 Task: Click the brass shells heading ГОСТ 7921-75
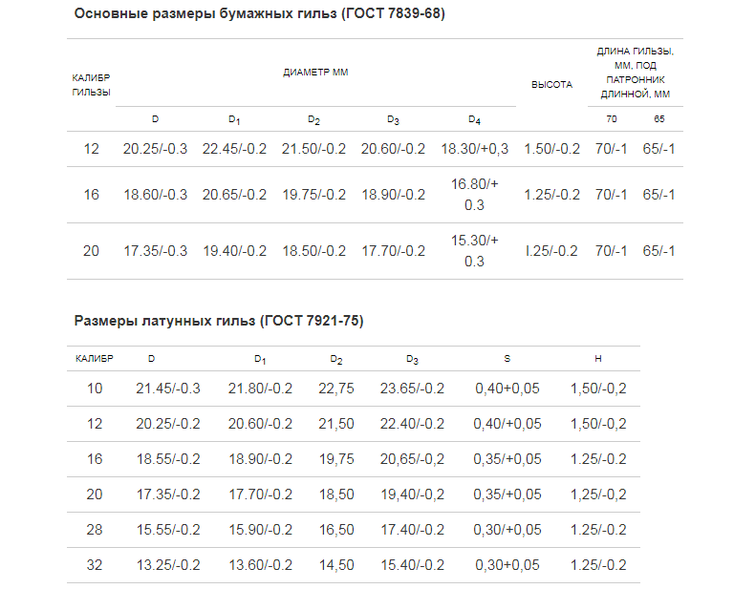click(x=219, y=321)
